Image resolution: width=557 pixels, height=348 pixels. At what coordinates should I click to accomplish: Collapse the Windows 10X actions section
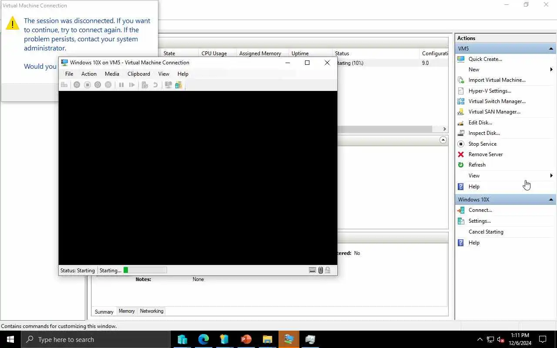(551, 200)
